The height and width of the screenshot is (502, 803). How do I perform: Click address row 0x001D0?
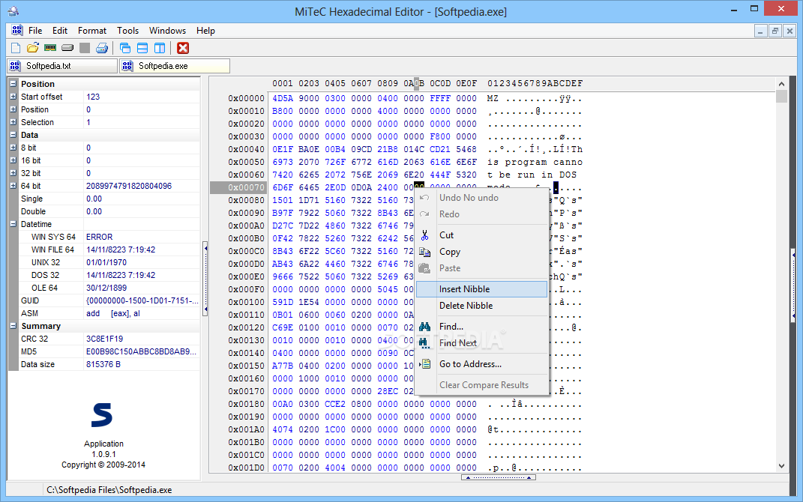click(247, 468)
